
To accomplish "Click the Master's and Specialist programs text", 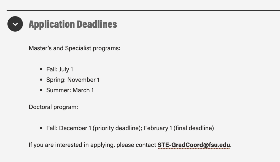I will [x=75, y=48].
